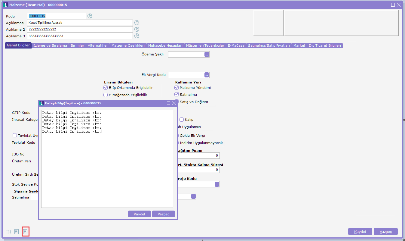The image size is (405, 241).
Task: Click the globe icon beside the Kodu field
Action: (x=90, y=16)
